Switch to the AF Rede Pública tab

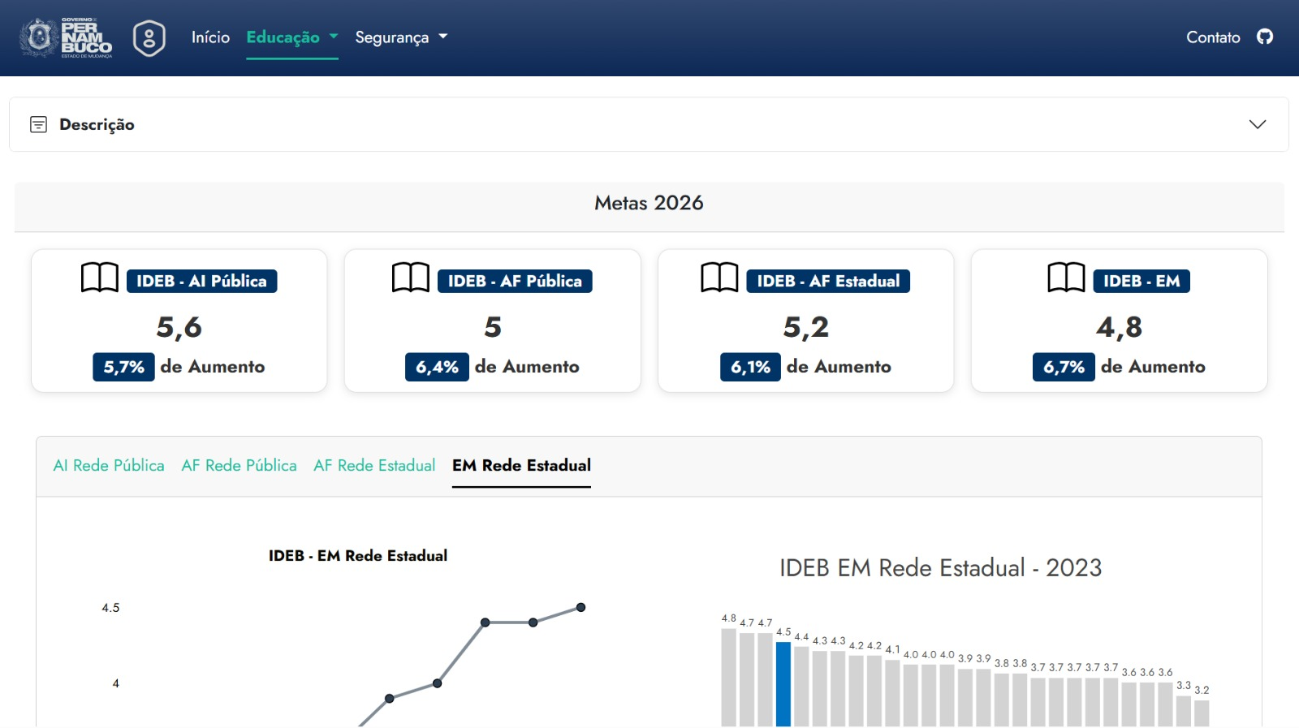click(x=239, y=465)
